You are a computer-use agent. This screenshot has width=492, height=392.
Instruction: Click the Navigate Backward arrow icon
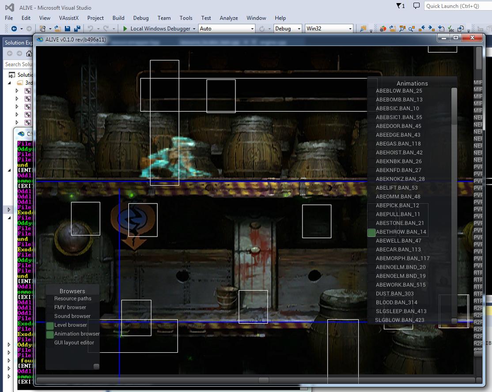tap(14, 29)
